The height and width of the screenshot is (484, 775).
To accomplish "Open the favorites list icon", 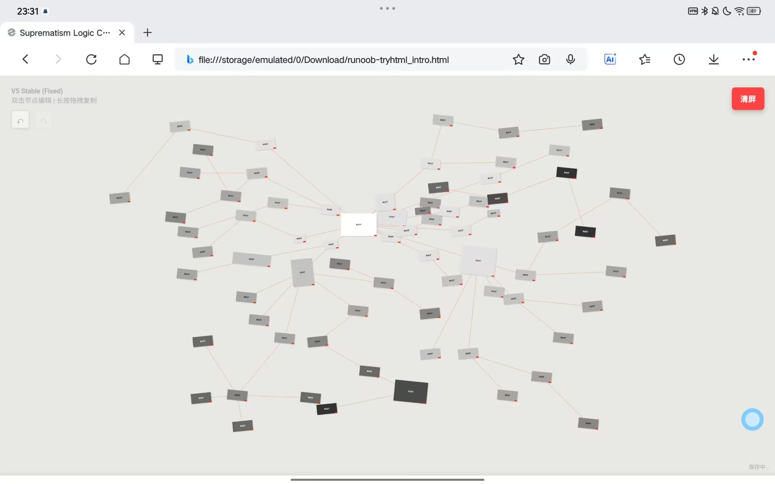I will [x=645, y=60].
